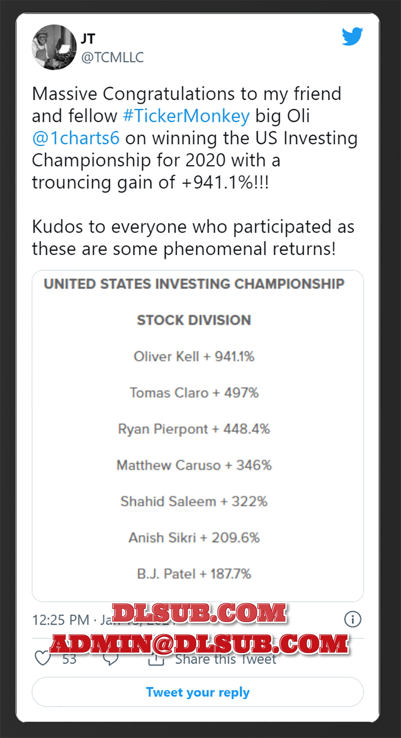Like the tweet with the heart icon
401x738 pixels.
(x=43, y=658)
